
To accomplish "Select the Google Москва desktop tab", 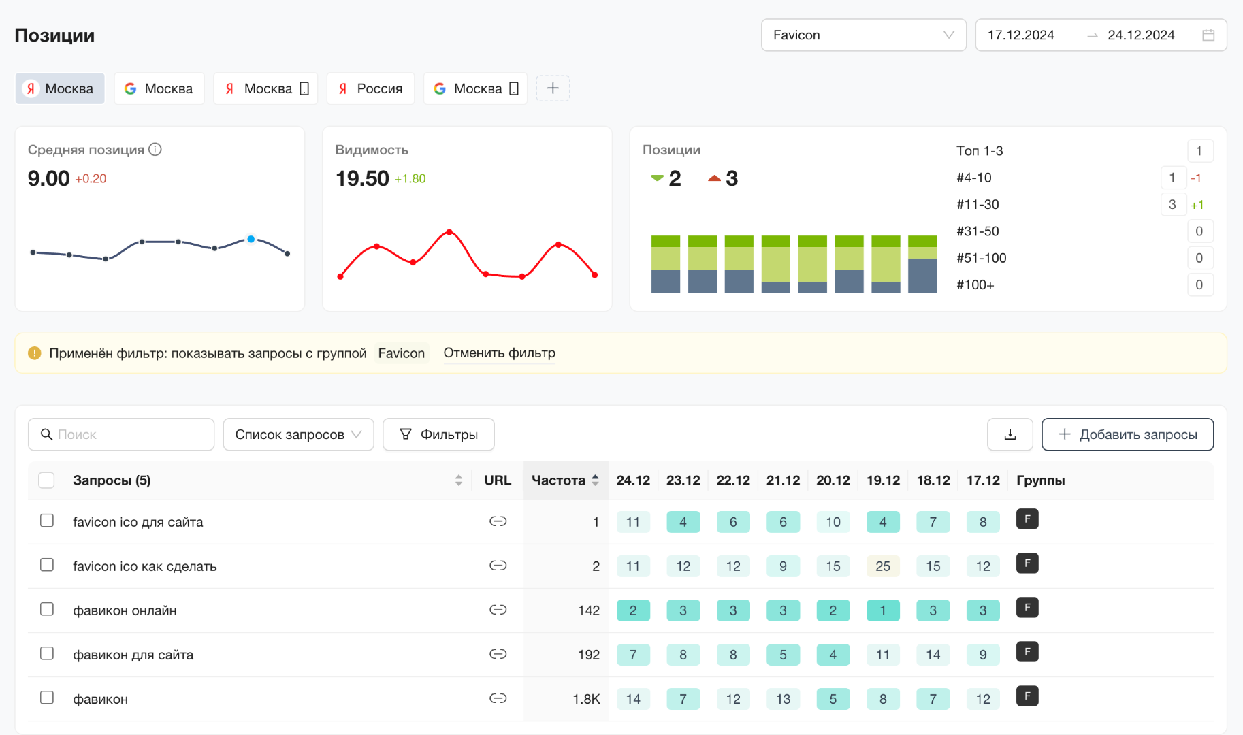I will [x=159, y=88].
